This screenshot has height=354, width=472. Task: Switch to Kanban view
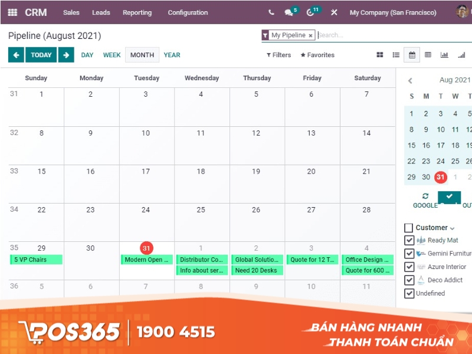coord(381,55)
